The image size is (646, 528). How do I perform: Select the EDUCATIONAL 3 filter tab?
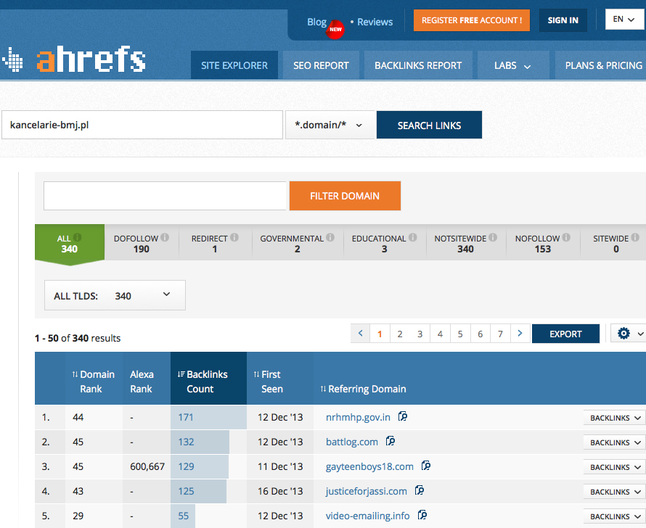point(385,244)
